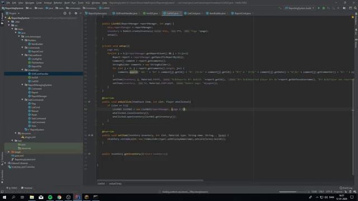Screen dimensions: 358x201
Task: Select ItemBuilder class in project tree
Action: tap(35, 44)
